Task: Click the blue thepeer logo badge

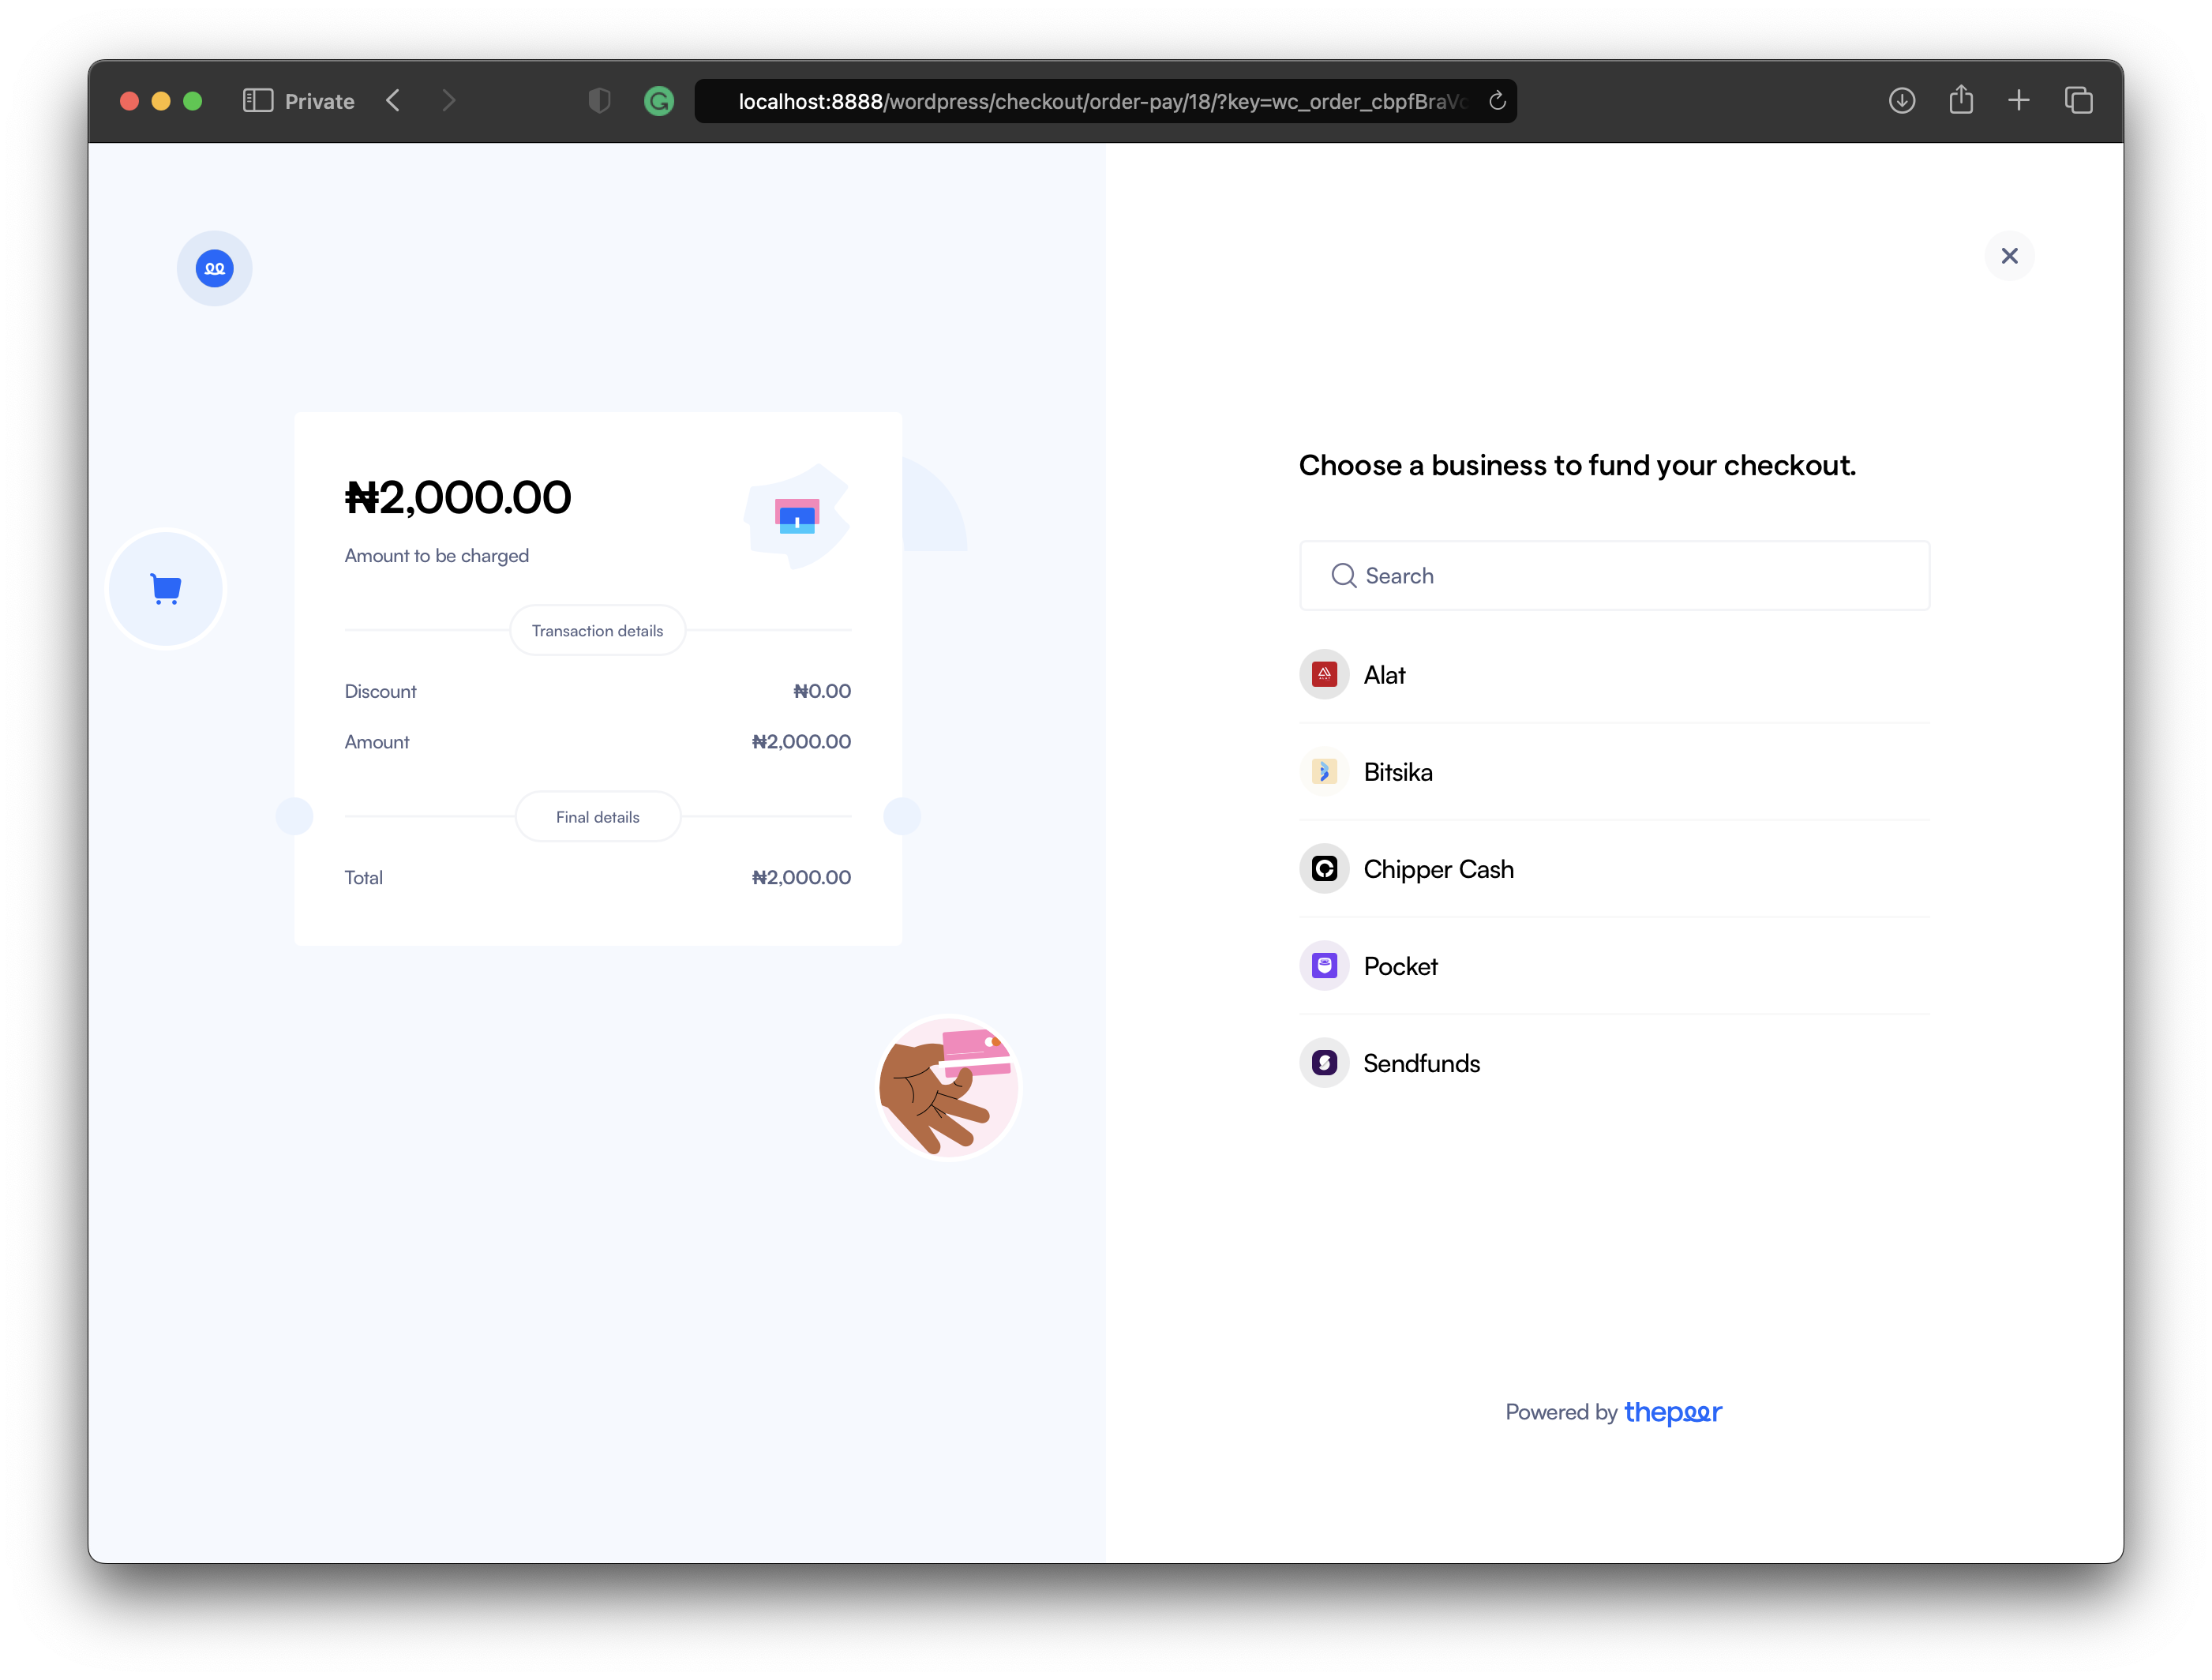Action: [x=215, y=268]
